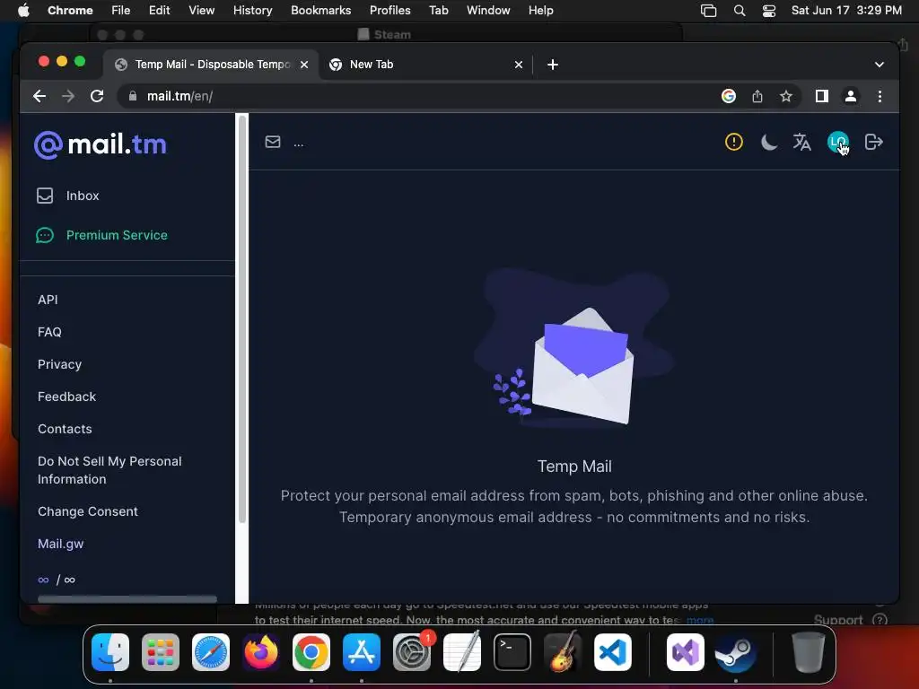Open the Mail.gw link
The height and width of the screenshot is (689, 919).
(x=61, y=544)
